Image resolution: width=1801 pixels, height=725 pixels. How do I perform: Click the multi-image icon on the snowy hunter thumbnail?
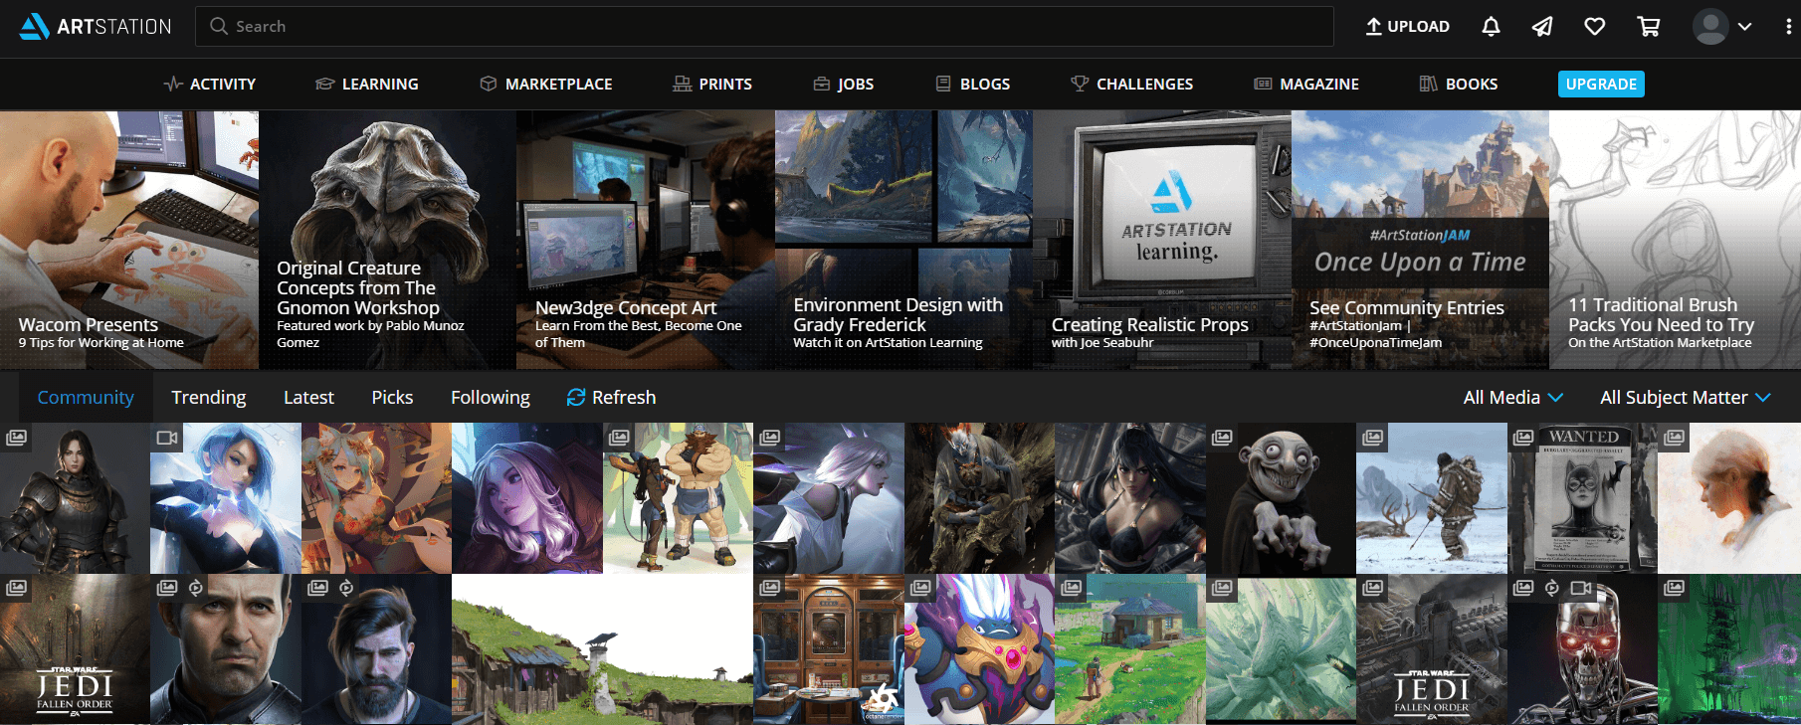(1373, 438)
